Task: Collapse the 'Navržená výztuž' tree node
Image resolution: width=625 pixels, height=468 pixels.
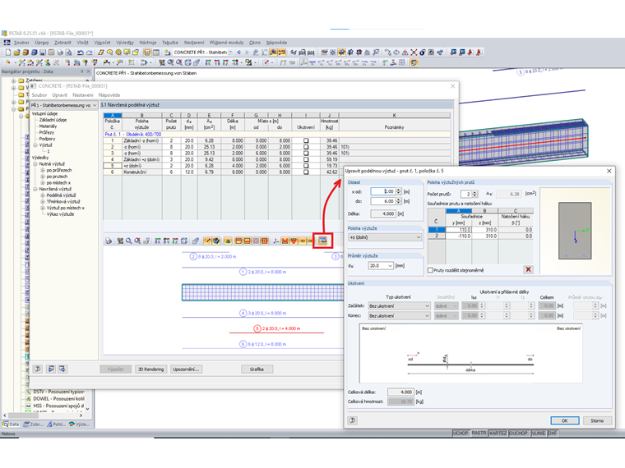Action: click(x=35, y=189)
